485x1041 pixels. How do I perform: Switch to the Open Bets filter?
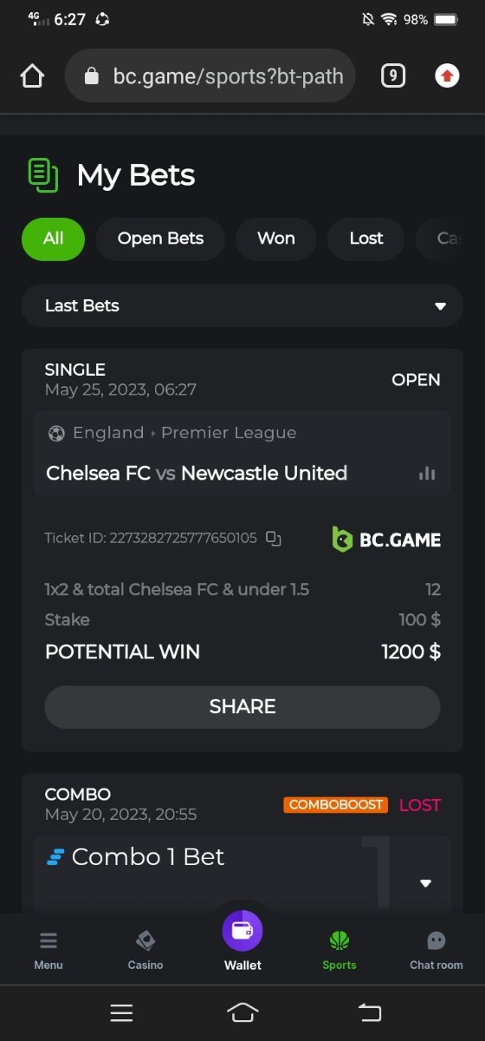coord(160,239)
